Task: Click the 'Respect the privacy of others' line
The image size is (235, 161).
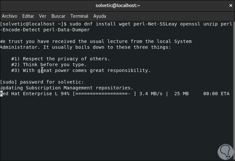Action: 60,59
